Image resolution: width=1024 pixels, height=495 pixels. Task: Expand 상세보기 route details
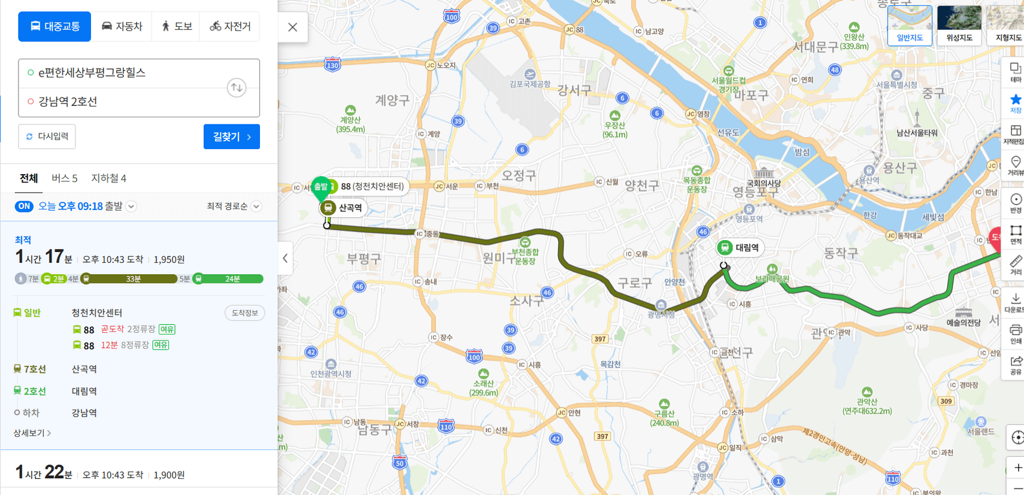[32, 433]
